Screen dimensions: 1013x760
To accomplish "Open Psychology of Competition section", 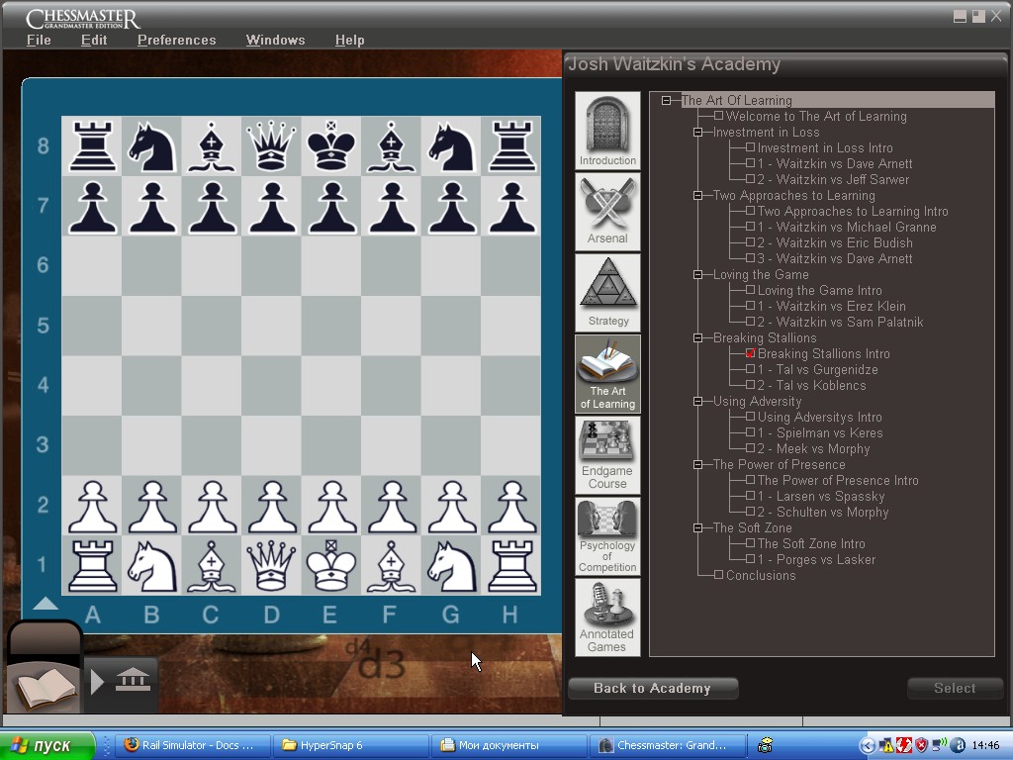I will 607,536.
